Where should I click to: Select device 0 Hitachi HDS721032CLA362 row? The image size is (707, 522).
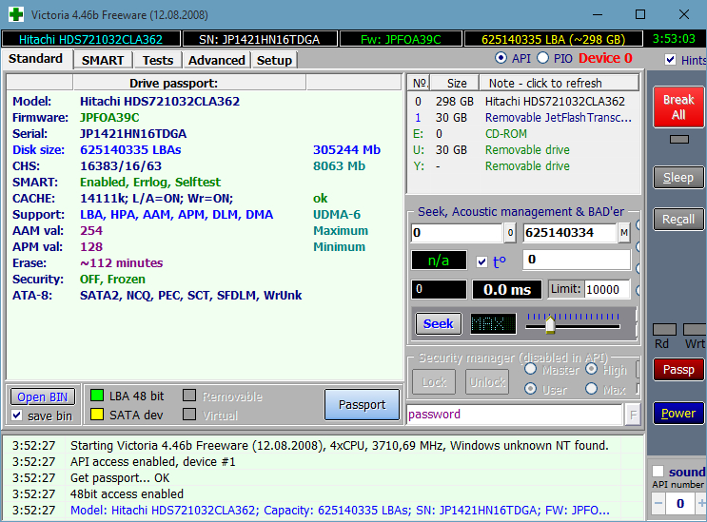tap(523, 102)
